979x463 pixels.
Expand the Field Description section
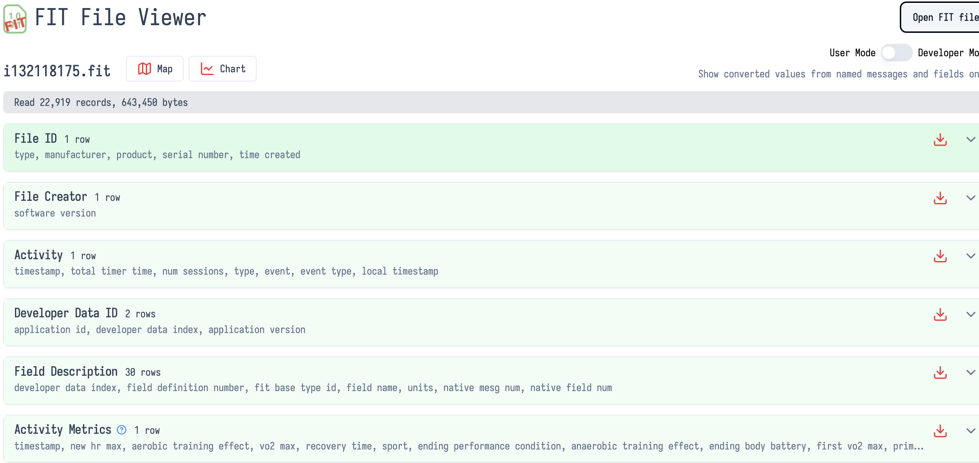pyautogui.click(x=971, y=372)
